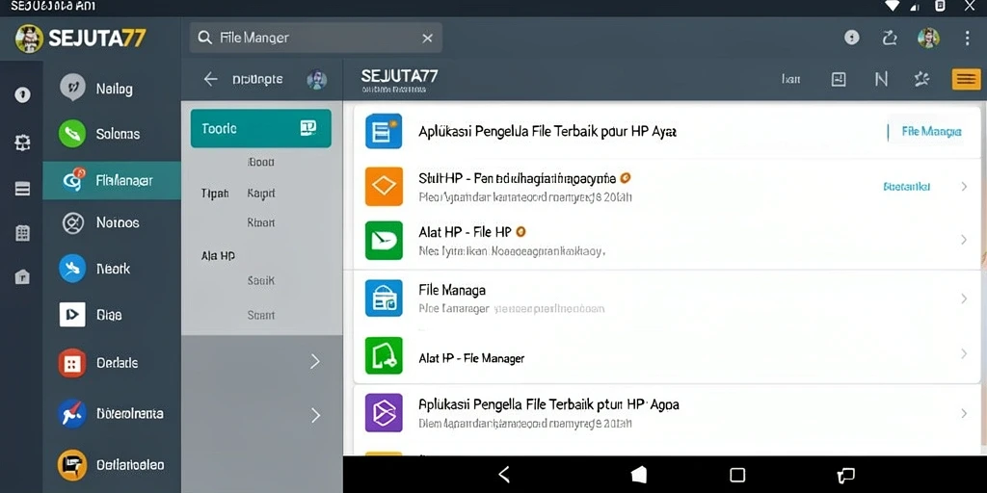The image size is (987, 493).
Task: Click the Kaipd entry
Action: pos(260,194)
